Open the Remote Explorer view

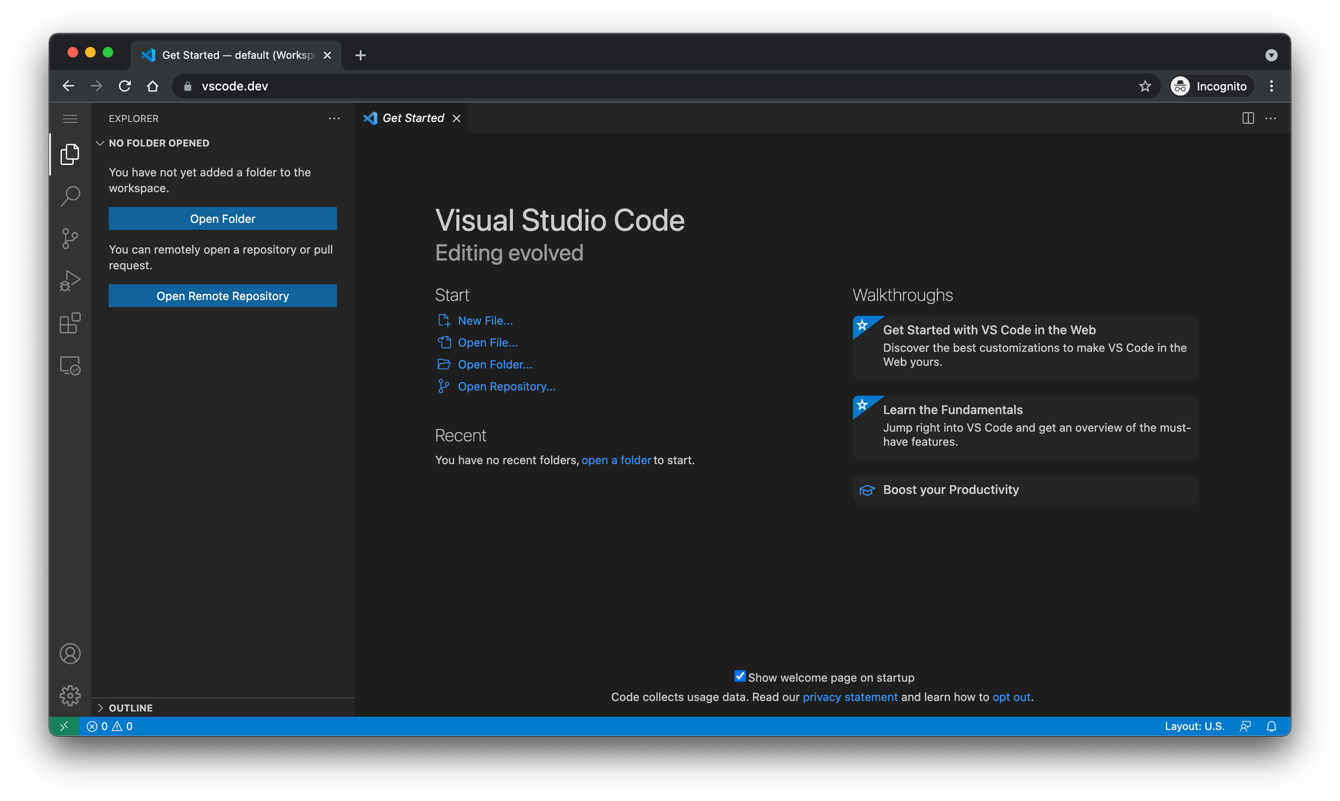click(x=70, y=366)
